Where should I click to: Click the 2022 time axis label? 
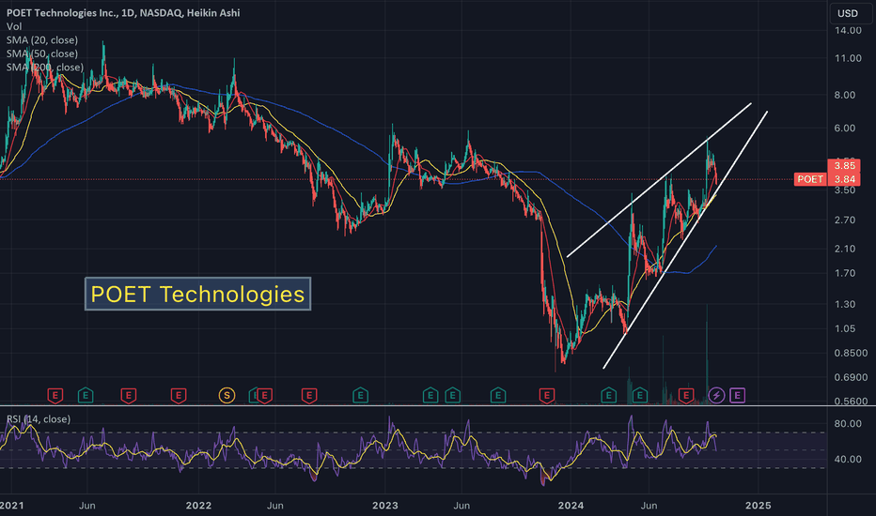tap(198, 506)
